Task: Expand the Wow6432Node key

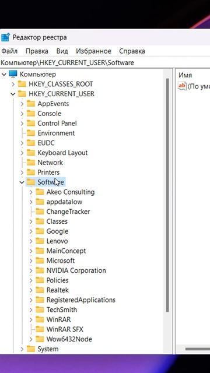Action: 31,339
